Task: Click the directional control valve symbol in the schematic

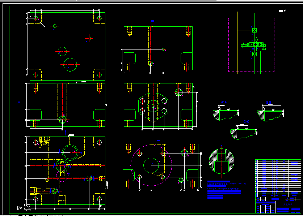Action: [x=253, y=45]
